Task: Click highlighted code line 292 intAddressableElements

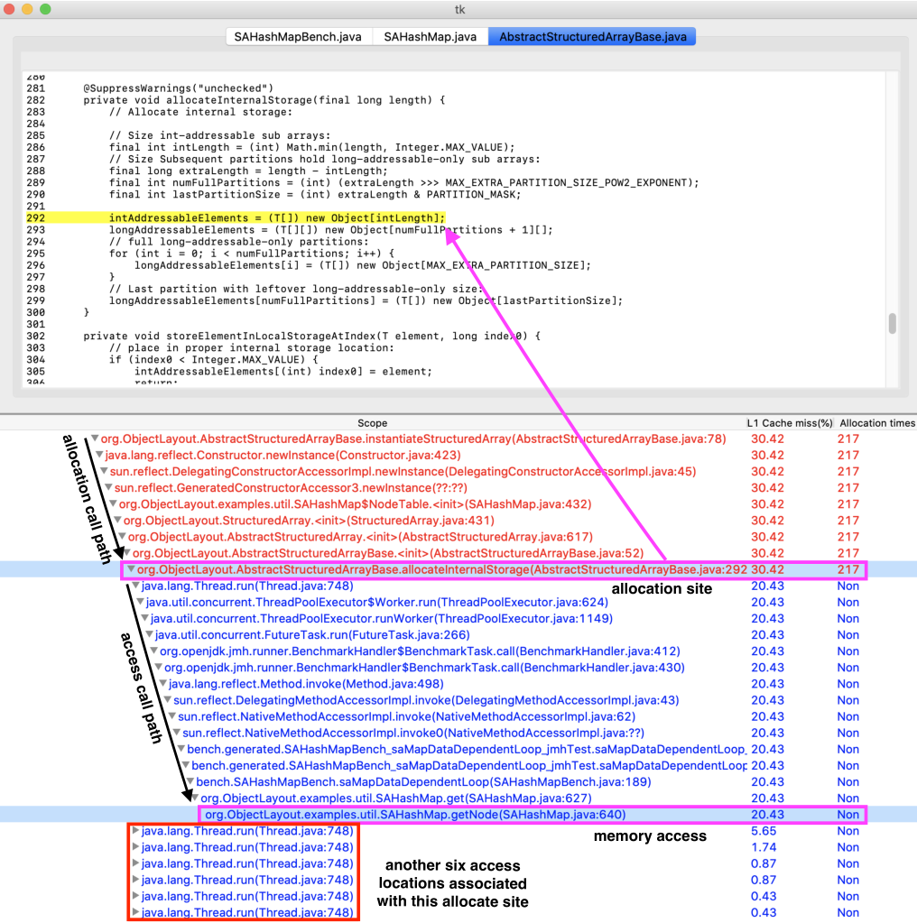Action: pyautogui.click(x=277, y=217)
